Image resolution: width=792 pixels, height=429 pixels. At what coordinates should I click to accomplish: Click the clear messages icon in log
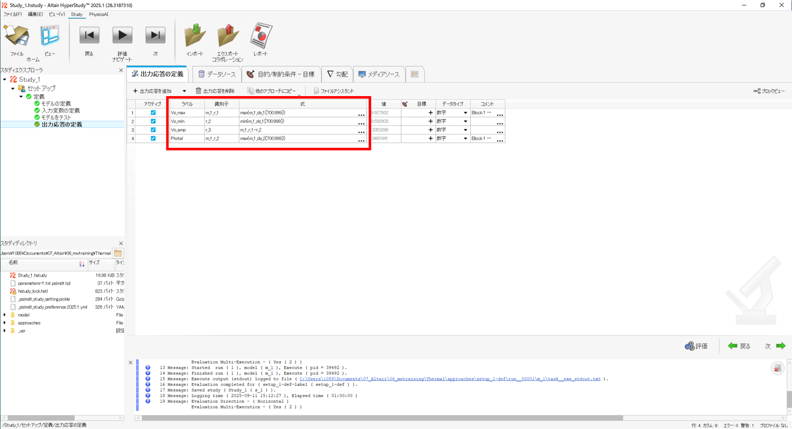point(778,368)
